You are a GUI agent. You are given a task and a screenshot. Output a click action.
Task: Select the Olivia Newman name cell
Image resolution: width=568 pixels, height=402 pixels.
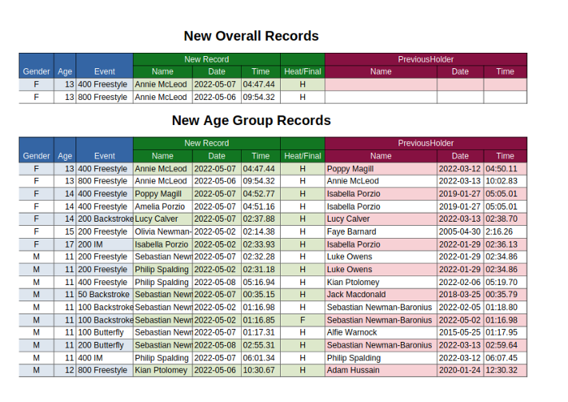(162, 231)
